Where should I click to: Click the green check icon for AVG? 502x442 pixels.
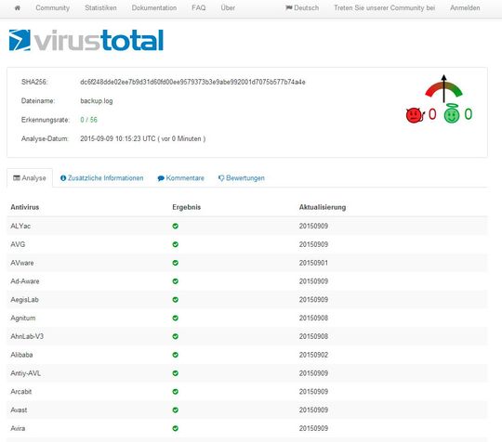pos(175,244)
